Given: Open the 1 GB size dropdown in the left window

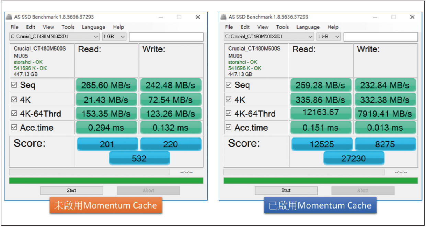Looking at the screenshot, I should tap(114, 36).
